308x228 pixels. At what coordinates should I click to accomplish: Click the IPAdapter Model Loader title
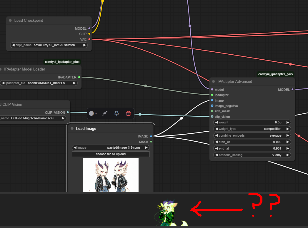click(x=24, y=69)
